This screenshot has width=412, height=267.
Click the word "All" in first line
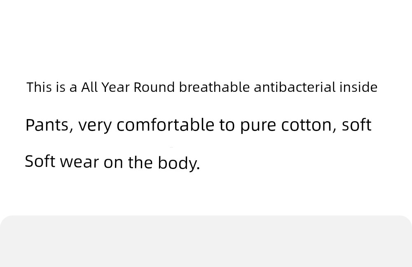click(x=89, y=87)
